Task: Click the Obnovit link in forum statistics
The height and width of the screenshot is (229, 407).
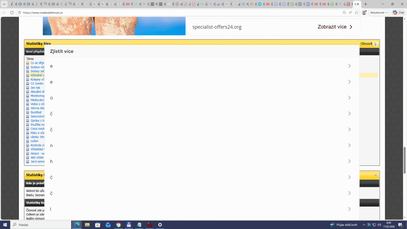Action: [366, 44]
